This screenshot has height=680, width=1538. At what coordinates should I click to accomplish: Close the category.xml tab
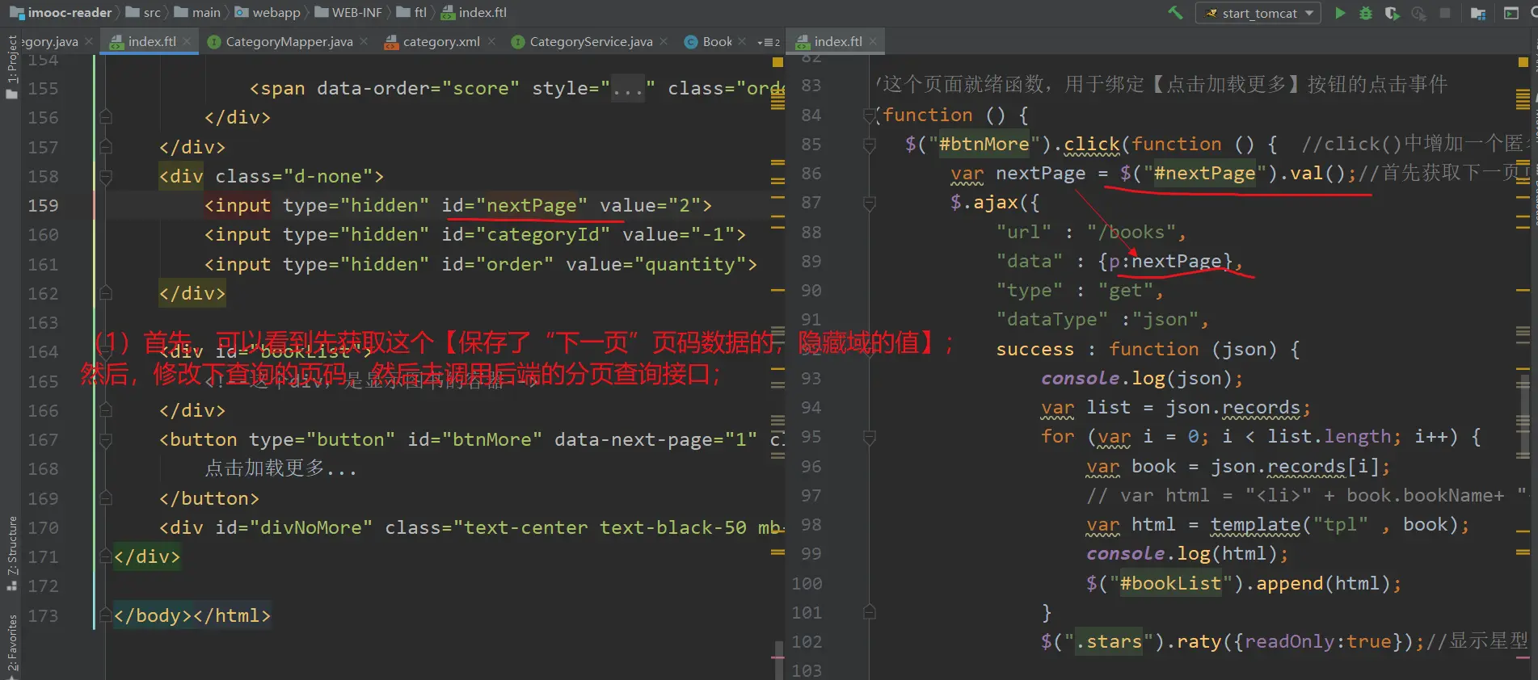coord(491,41)
